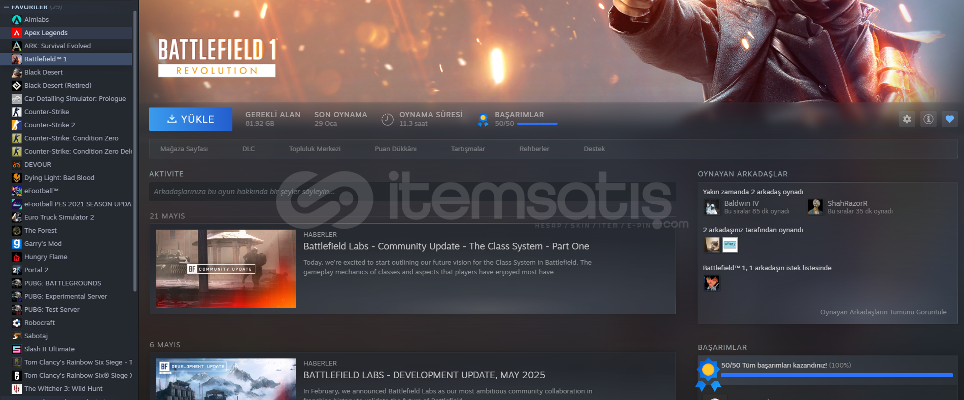The width and height of the screenshot is (964, 400).
Task: Click the 100% achievements progress bar
Action: point(837,375)
